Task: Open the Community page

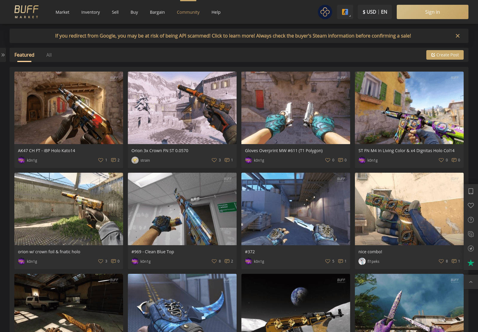Action: pos(188,12)
